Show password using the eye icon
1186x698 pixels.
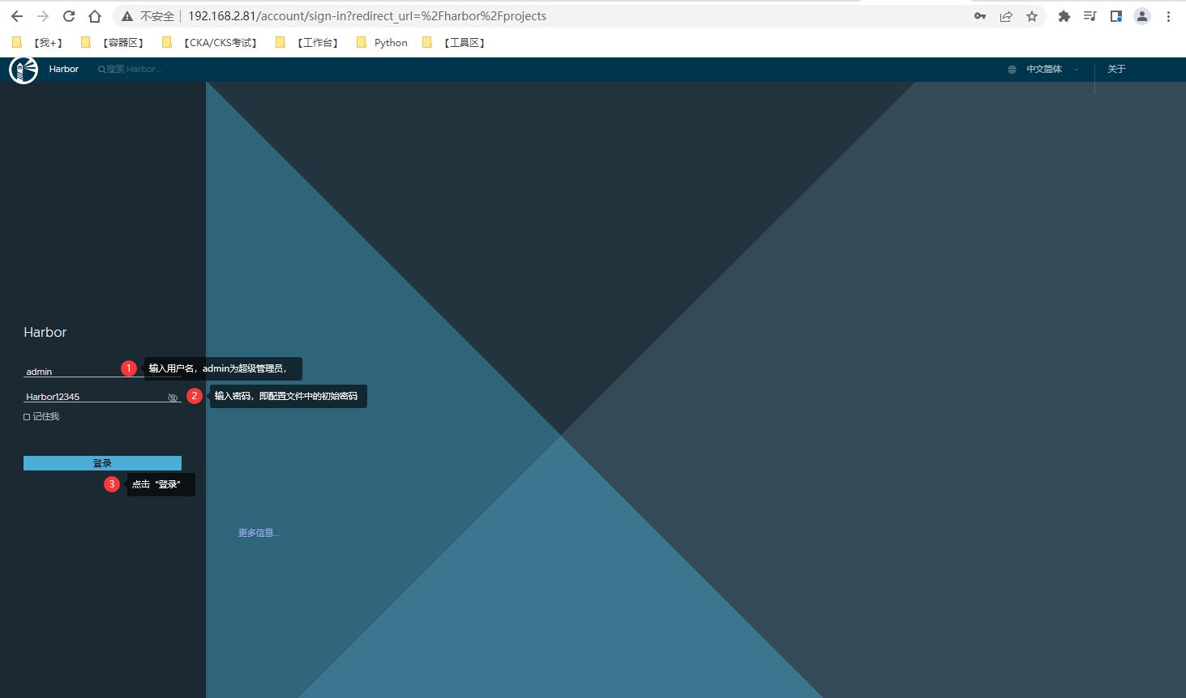173,398
